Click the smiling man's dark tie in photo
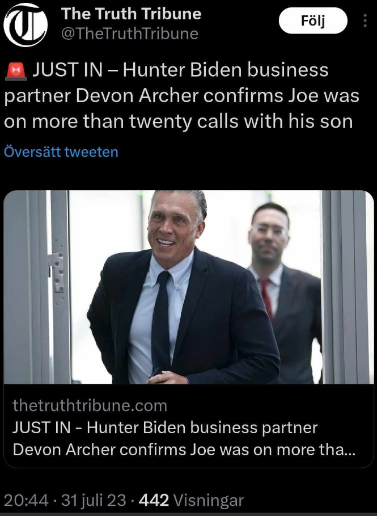 point(161,318)
